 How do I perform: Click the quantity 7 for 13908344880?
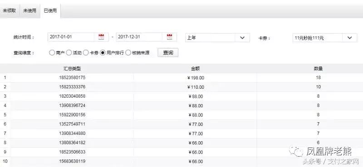[318, 133]
